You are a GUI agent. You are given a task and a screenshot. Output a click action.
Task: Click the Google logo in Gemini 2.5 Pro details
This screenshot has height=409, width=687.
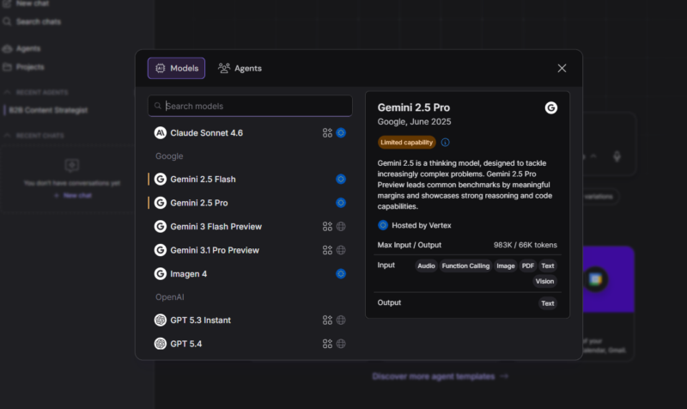[x=551, y=108]
